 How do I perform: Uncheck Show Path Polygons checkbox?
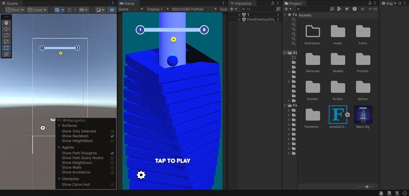click(112, 153)
